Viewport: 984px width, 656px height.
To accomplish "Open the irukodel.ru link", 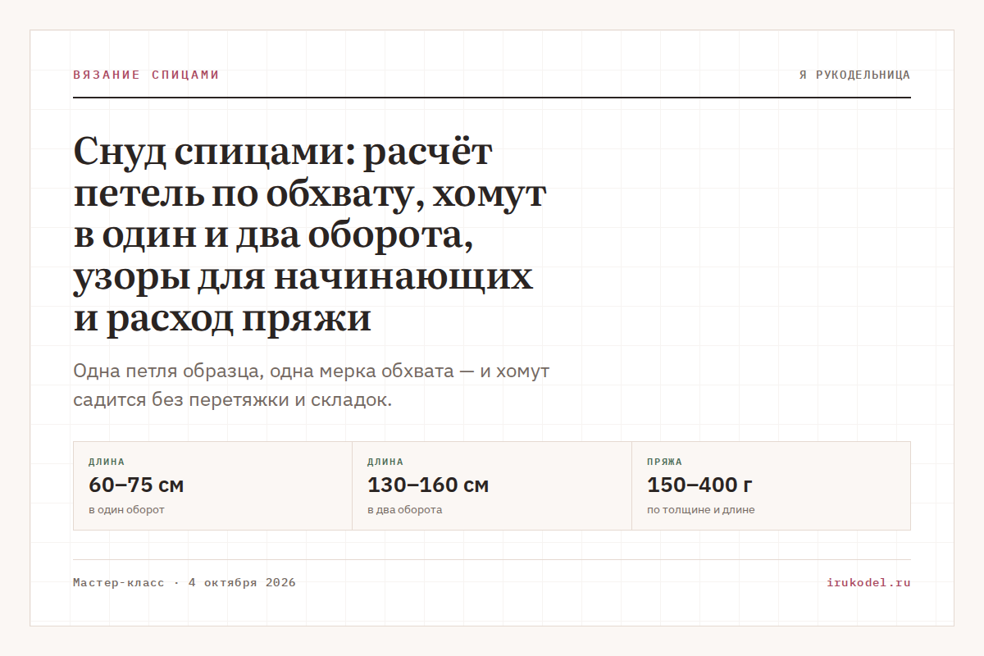I will (868, 583).
